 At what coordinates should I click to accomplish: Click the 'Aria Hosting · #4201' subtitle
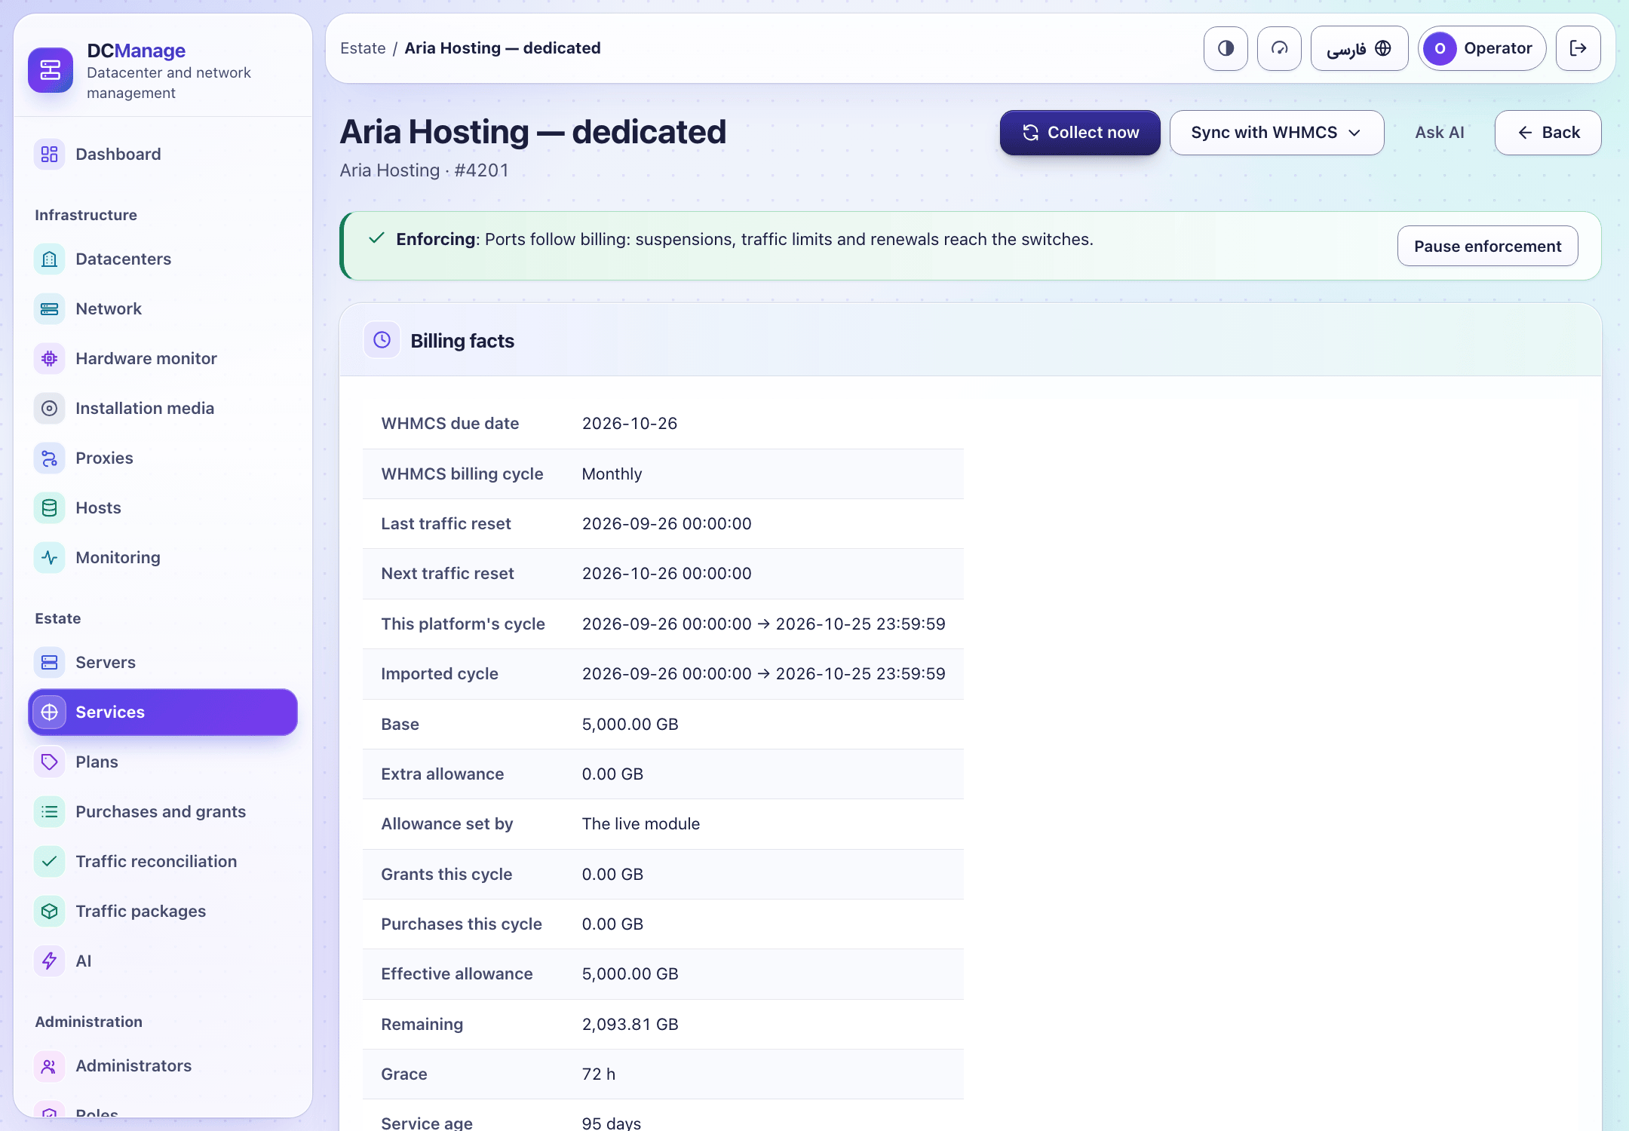click(424, 170)
